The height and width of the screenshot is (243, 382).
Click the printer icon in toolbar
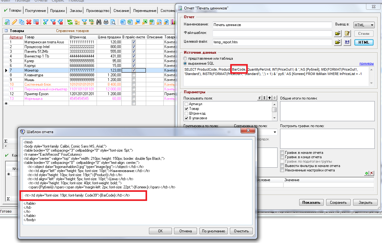pos(106,22)
